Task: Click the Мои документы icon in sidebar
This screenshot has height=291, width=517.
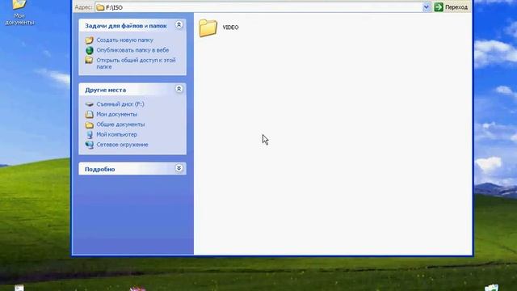Action: click(89, 114)
